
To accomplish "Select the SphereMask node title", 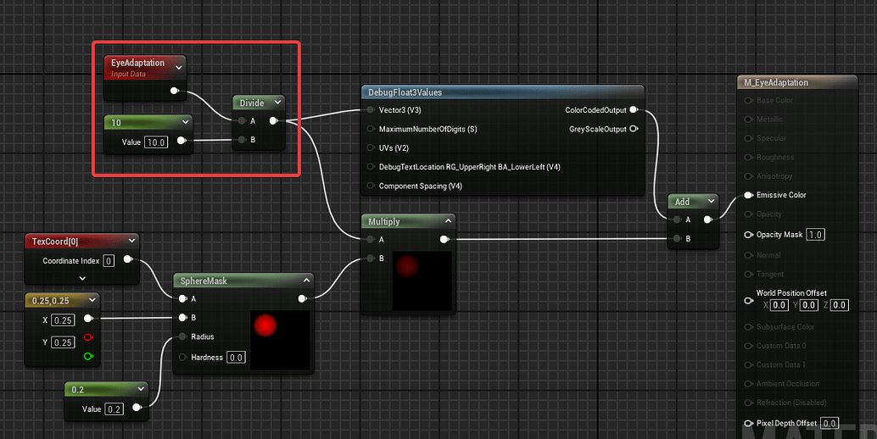I will pos(204,281).
